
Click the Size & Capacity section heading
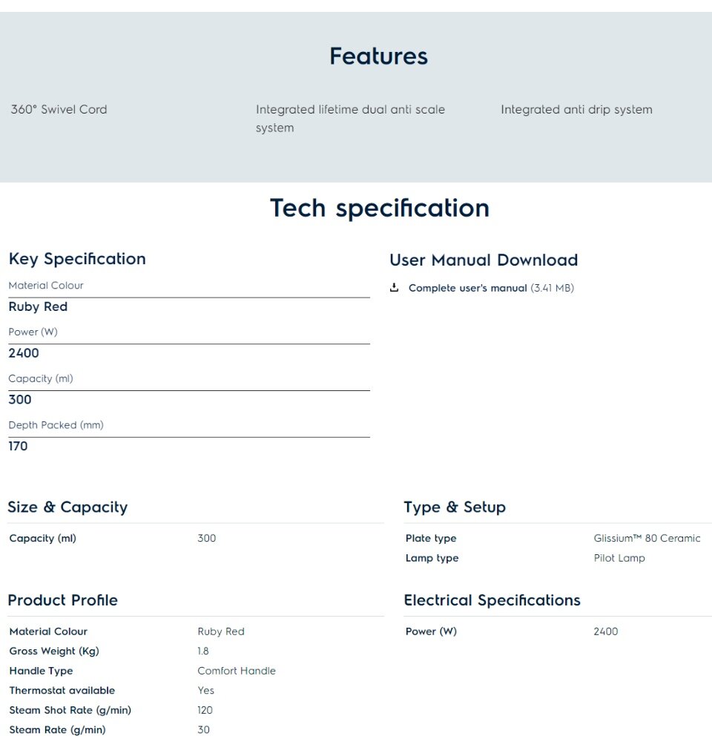67,507
